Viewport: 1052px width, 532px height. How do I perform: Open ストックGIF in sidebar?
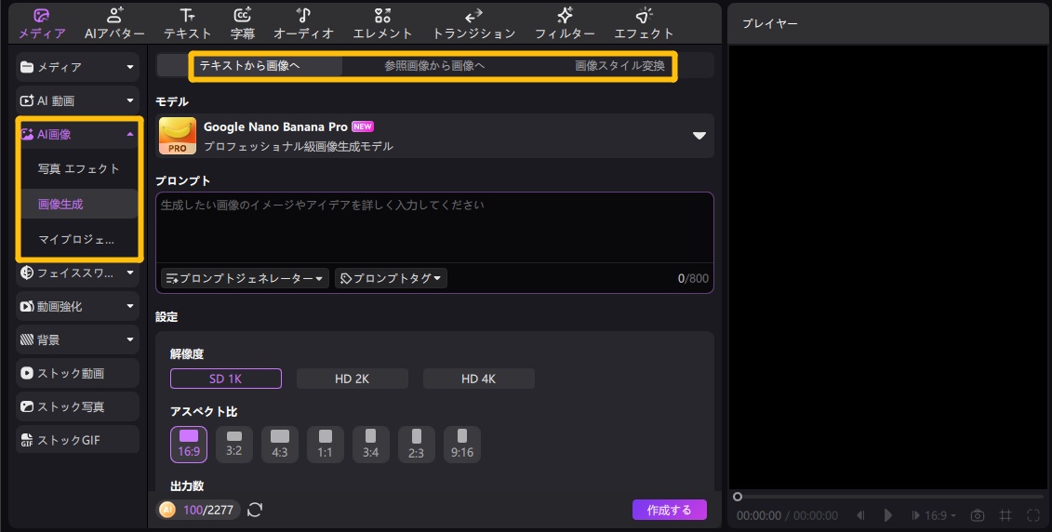[78, 440]
